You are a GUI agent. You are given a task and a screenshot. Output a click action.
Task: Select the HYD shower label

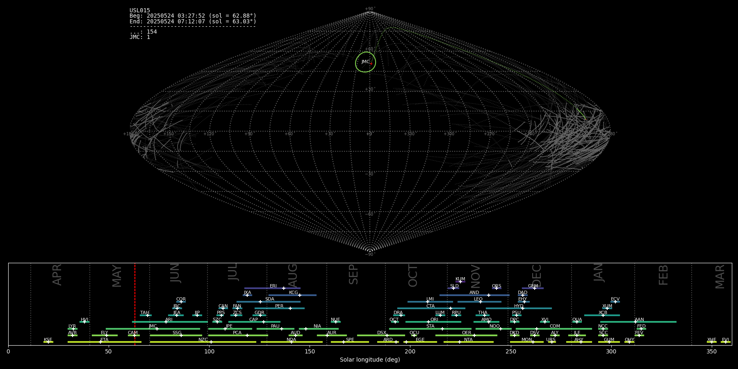(519, 306)
